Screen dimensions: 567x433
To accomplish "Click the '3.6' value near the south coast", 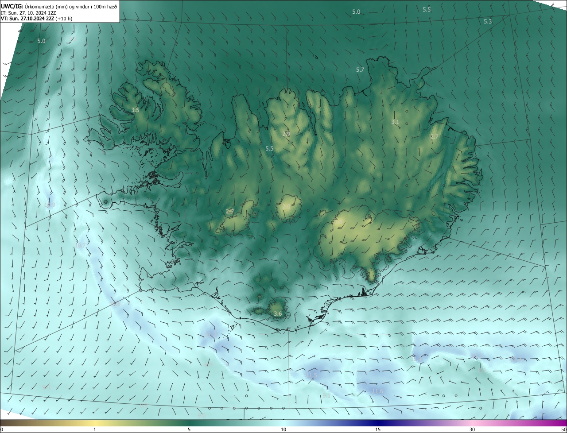I will (278, 314).
